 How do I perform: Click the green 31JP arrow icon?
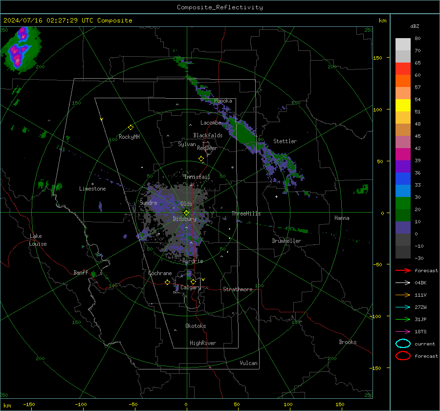click(403, 319)
